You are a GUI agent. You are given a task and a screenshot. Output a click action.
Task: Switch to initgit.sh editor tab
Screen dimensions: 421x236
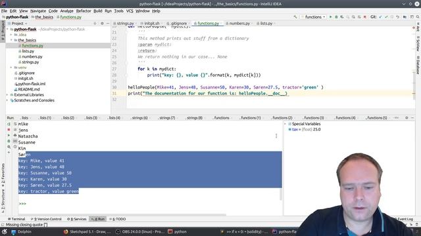point(152,24)
